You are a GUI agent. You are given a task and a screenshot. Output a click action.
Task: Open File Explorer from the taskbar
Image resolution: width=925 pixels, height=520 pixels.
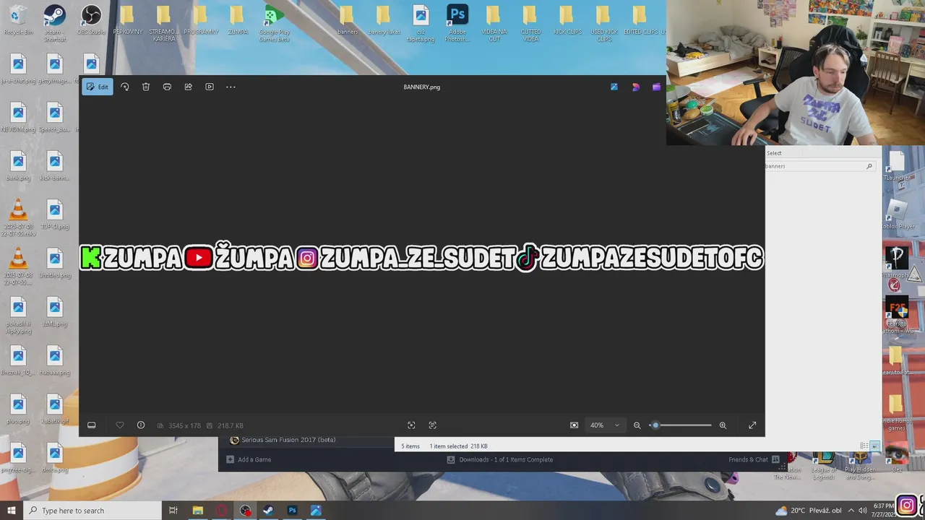[197, 511]
